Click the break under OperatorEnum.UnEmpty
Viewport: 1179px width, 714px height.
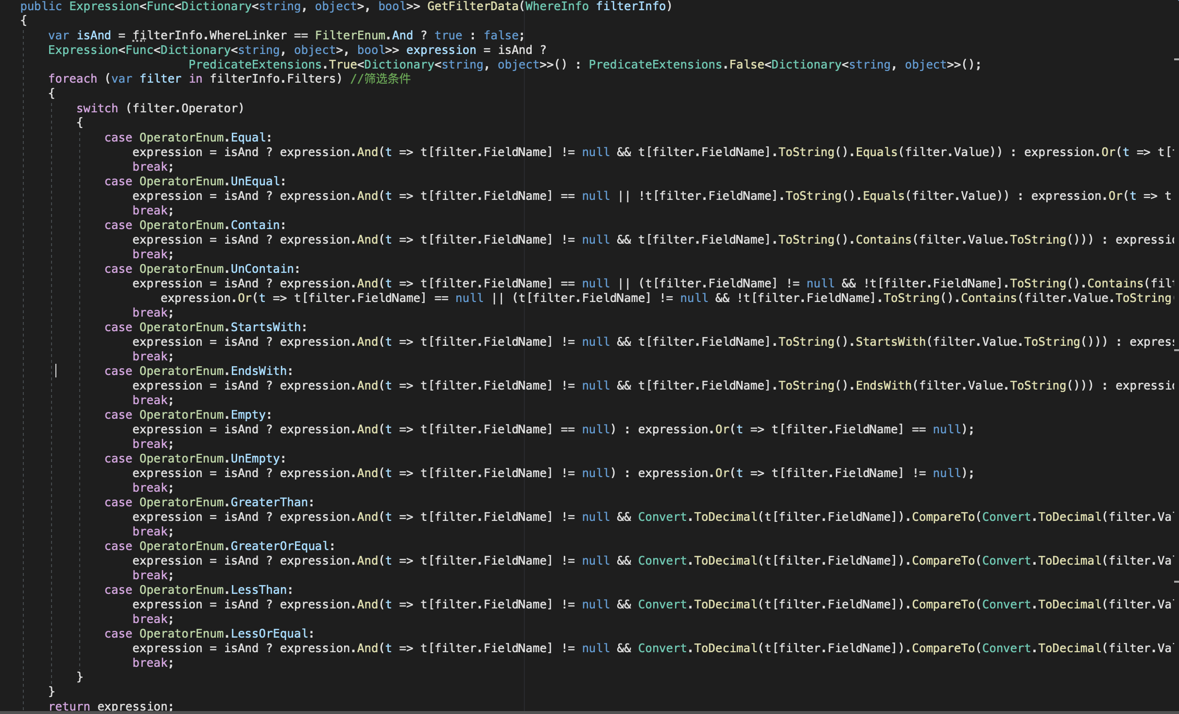(152, 488)
